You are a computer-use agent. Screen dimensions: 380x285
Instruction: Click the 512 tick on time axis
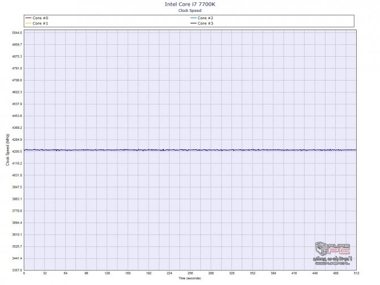click(356, 273)
